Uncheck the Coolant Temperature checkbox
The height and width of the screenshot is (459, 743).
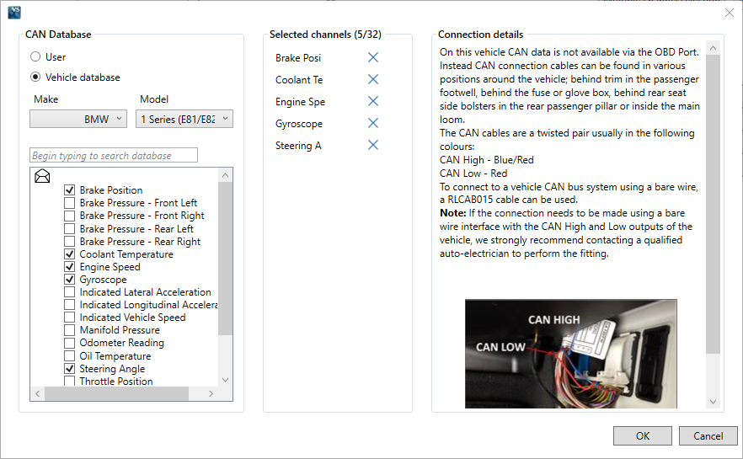(x=70, y=254)
